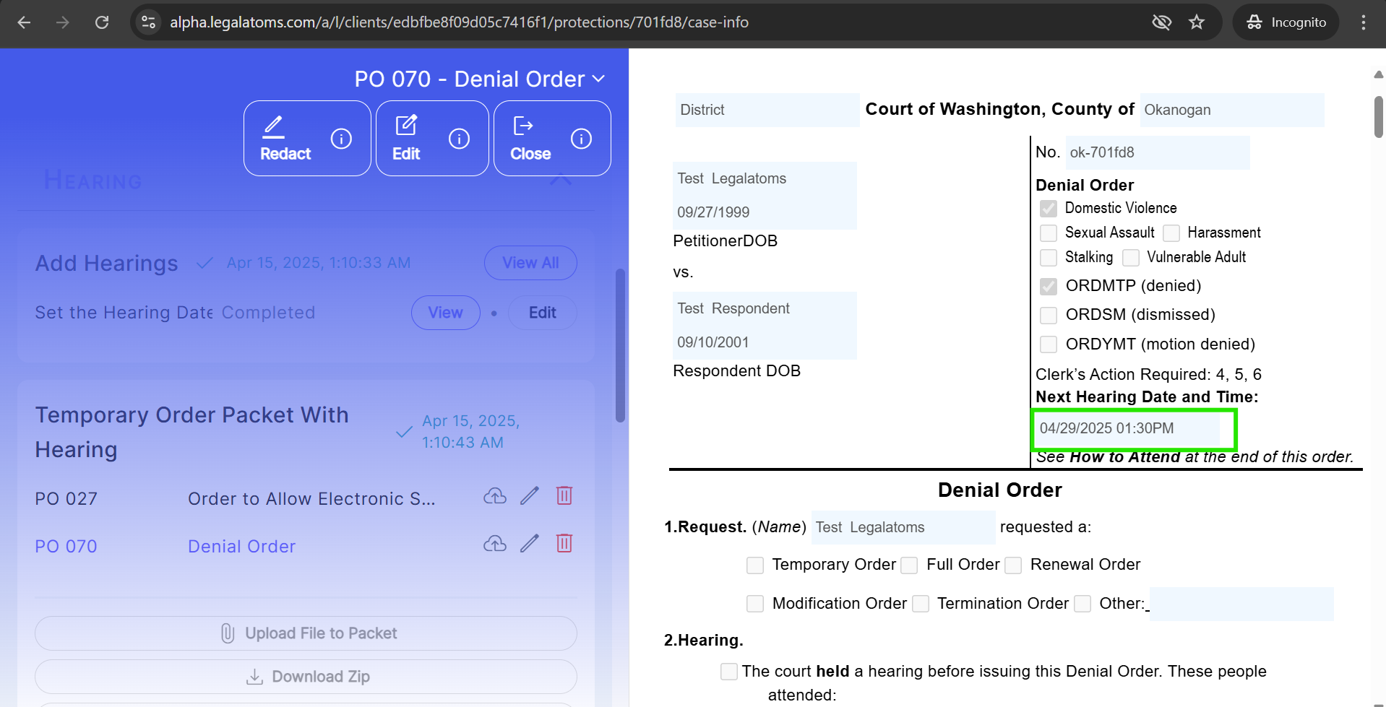Check the Full Order checkbox
Image resolution: width=1386 pixels, height=707 pixels.
(x=910, y=565)
